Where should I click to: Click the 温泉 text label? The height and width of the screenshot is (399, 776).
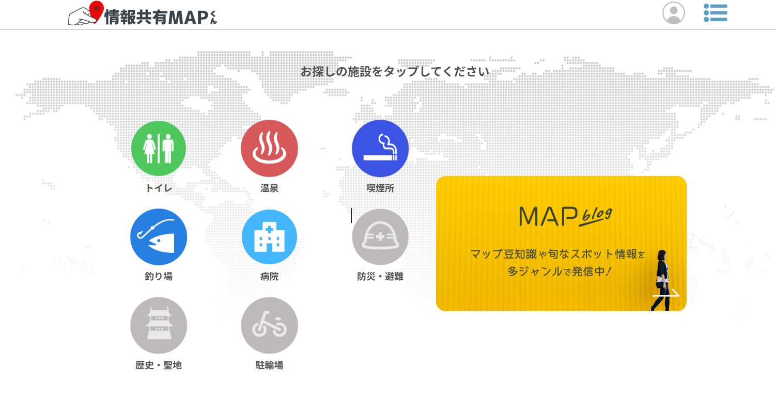269,188
